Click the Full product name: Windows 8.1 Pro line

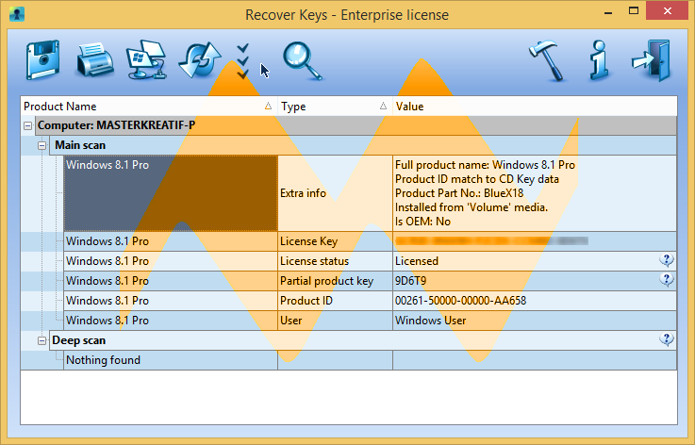[x=485, y=165]
